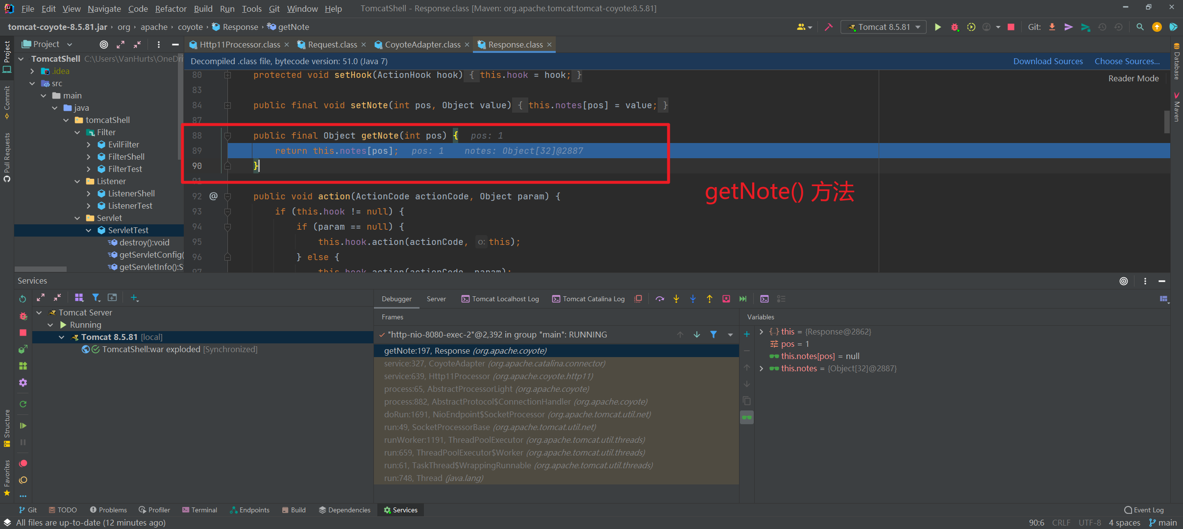The image size is (1183, 529).
Task: Click Choose Sources in the decompile banner
Action: click(x=1126, y=61)
